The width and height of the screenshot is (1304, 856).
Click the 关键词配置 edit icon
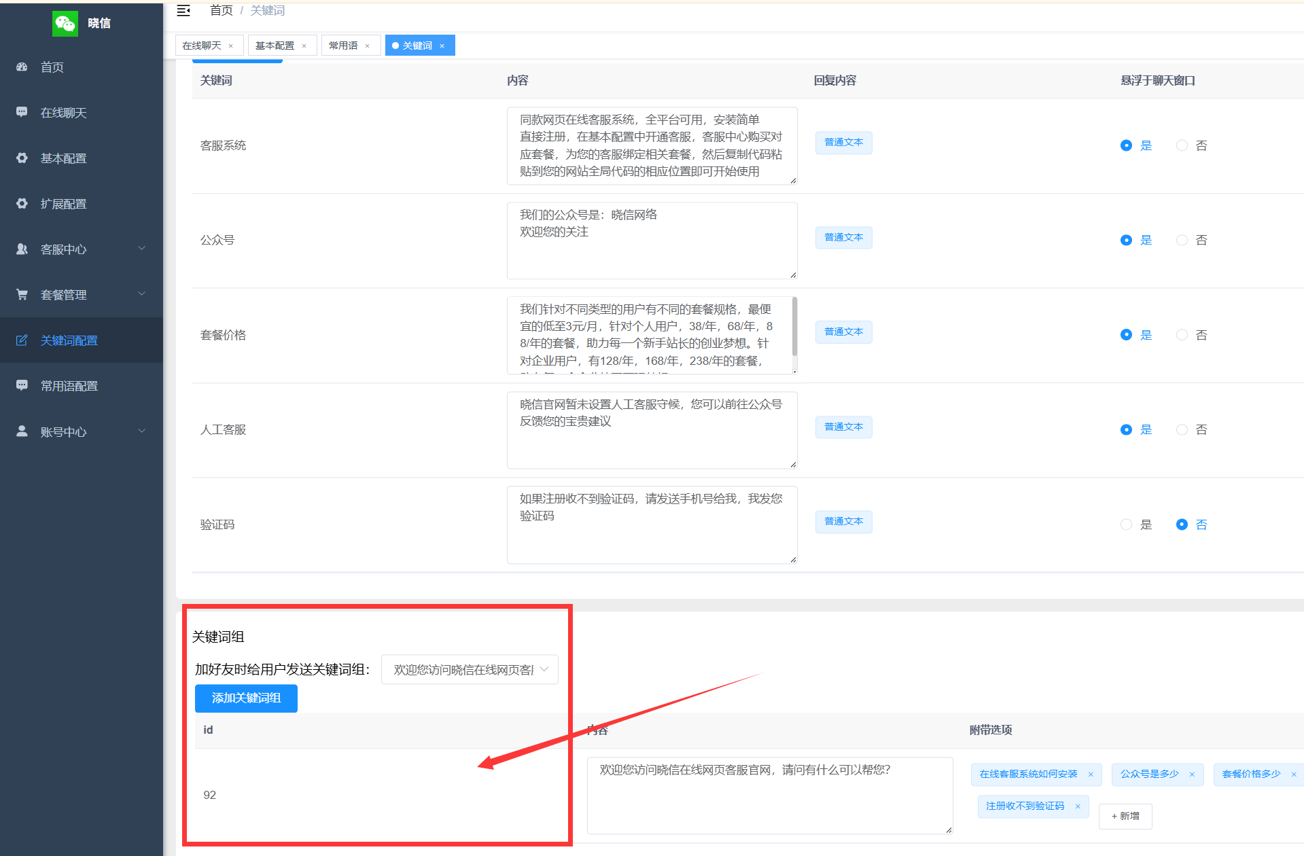coord(22,340)
